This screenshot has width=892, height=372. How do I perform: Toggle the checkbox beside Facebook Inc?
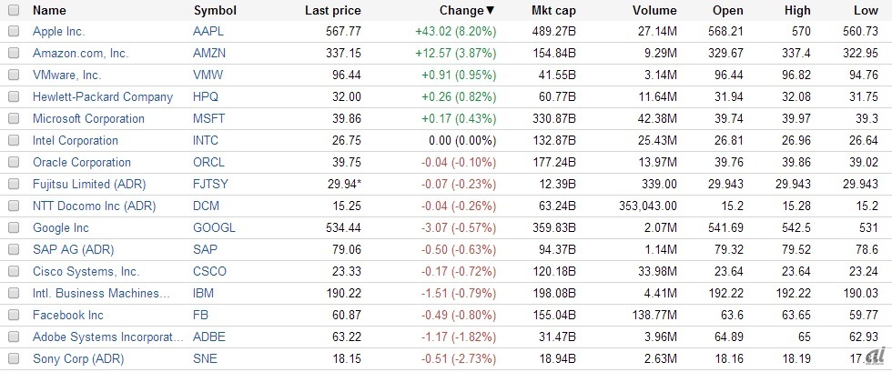pyautogui.click(x=13, y=316)
